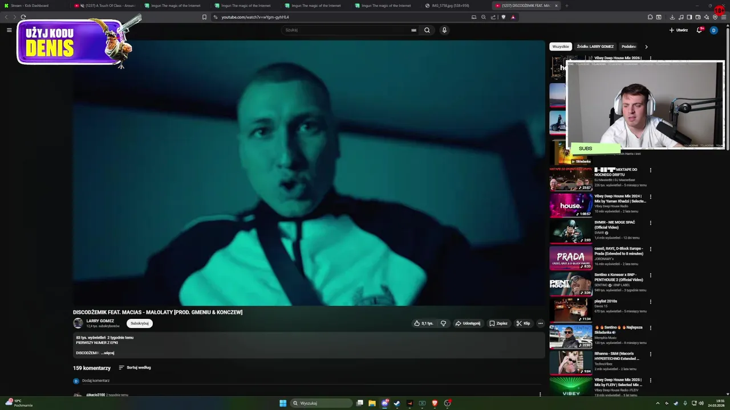This screenshot has width=730, height=410.
Task: Expand the video description with ...więcej
Action: [108, 353]
